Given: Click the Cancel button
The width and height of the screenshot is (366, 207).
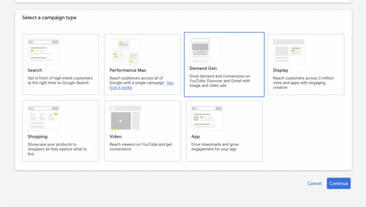Looking at the screenshot, I should pyautogui.click(x=315, y=183).
